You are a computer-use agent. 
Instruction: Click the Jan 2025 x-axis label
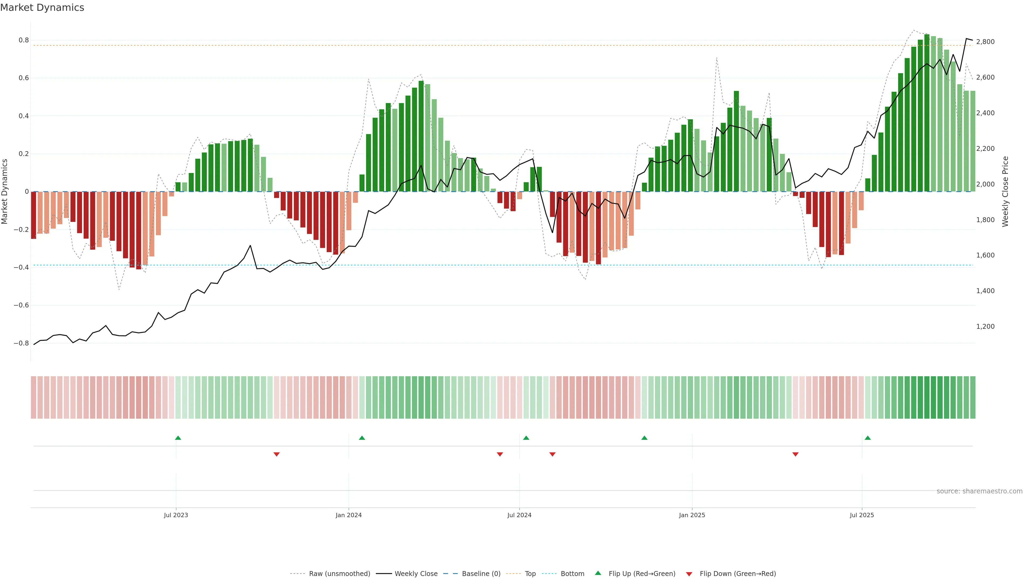[x=692, y=515]
